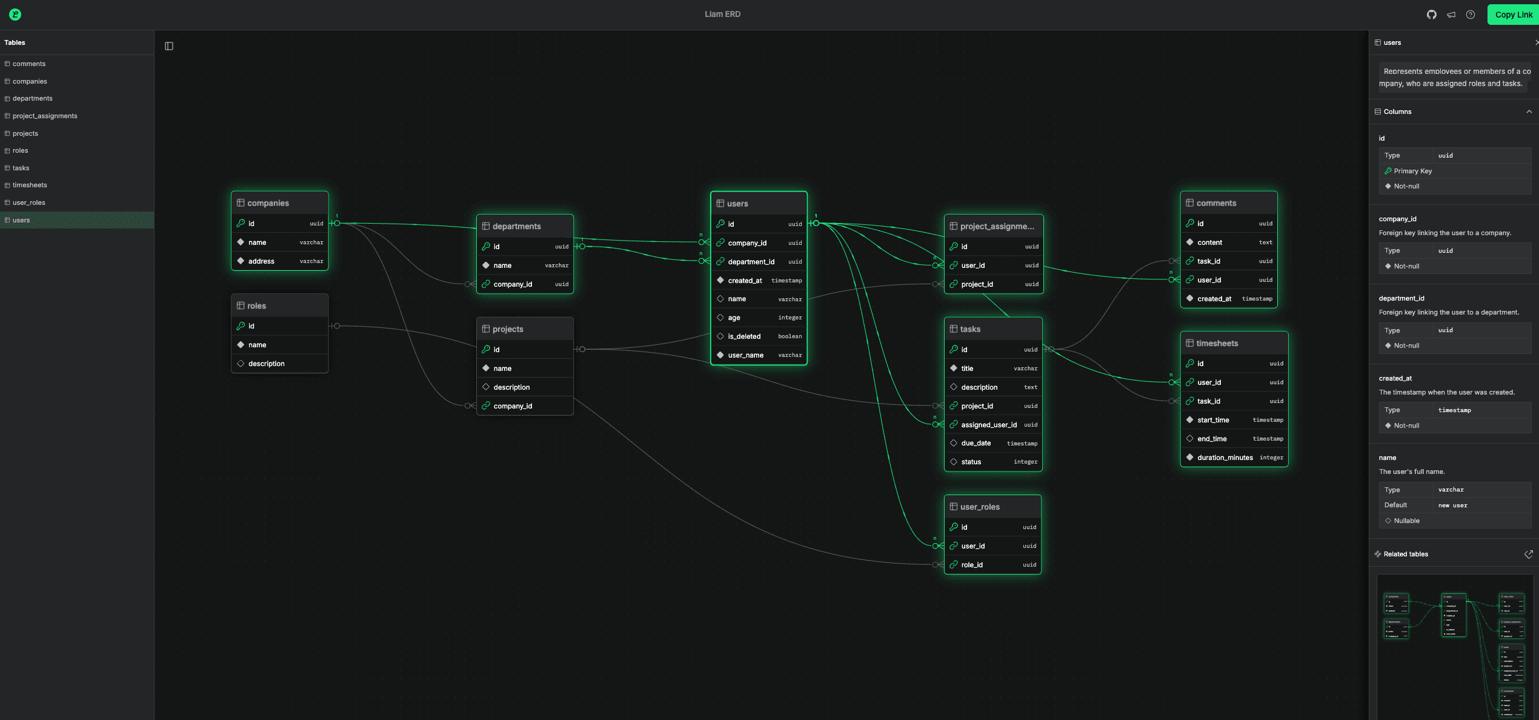This screenshot has width=1539, height=720.
Task: Close the users detail panel
Action: coord(1536,42)
